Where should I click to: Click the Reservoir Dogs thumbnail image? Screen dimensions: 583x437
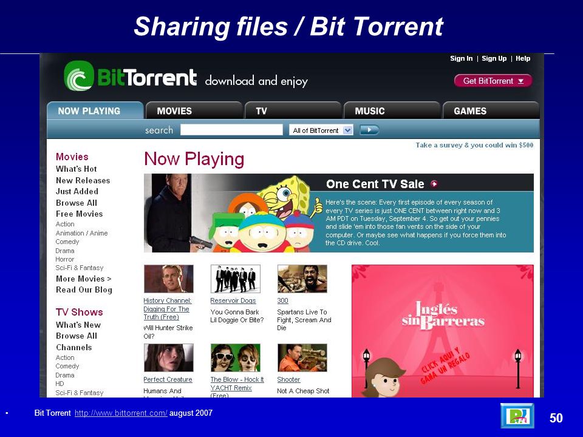(236, 279)
